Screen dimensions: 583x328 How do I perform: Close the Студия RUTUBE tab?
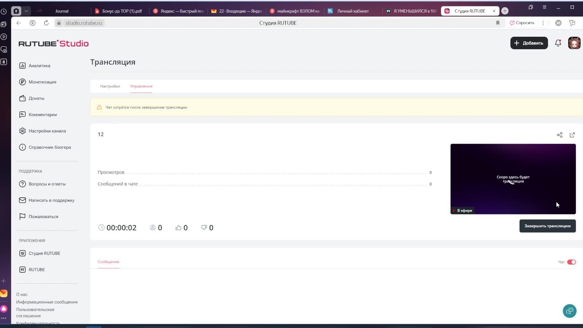(494, 11)
